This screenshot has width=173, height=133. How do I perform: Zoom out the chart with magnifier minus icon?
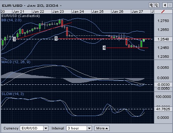(x=156, y=5)
